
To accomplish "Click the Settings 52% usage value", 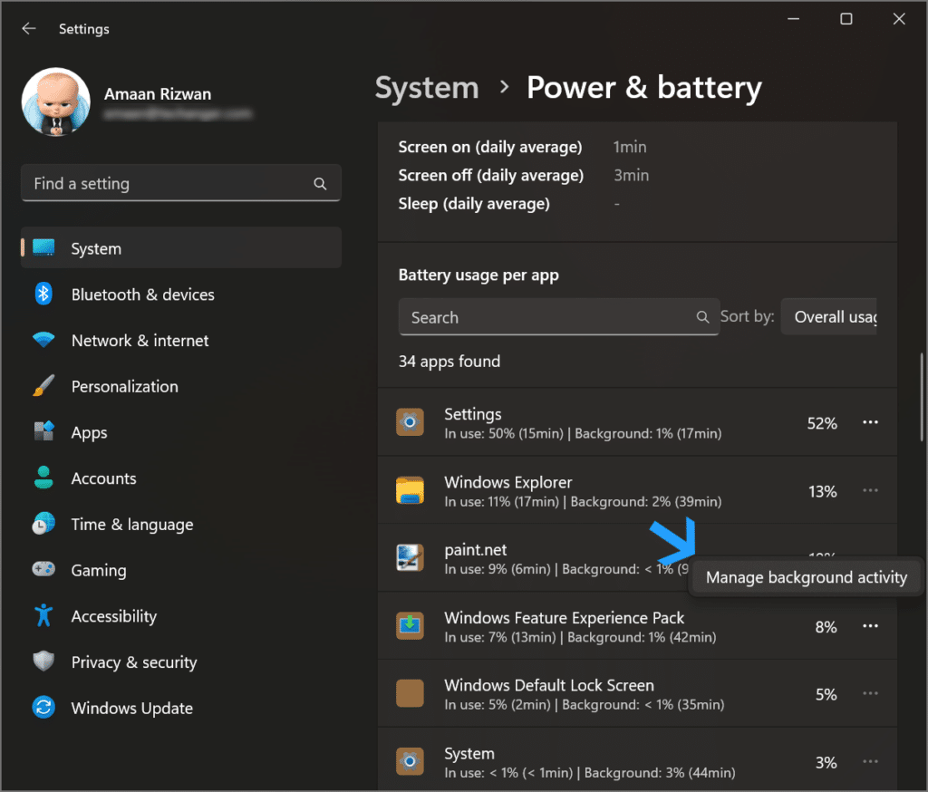I will 822,423.
